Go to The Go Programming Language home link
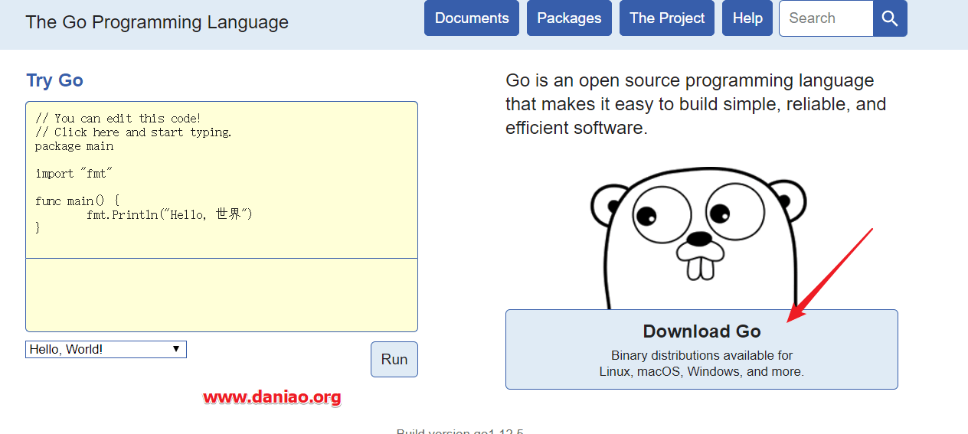 (x=157, y=22)
